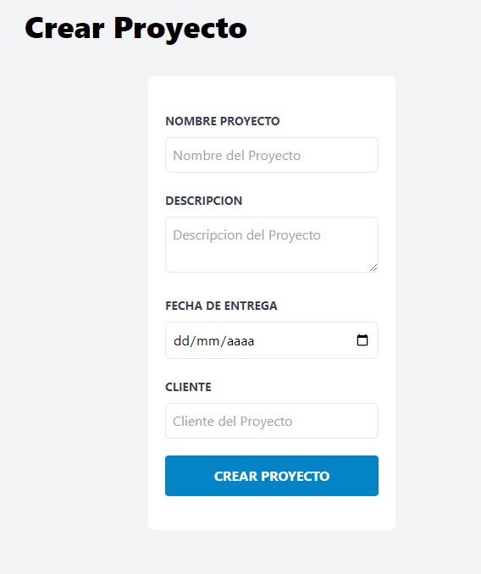481x574 pixels.
Task: Click the Crear Proyecto page heading
Action: pyautogui.click(x=135, y=29)
